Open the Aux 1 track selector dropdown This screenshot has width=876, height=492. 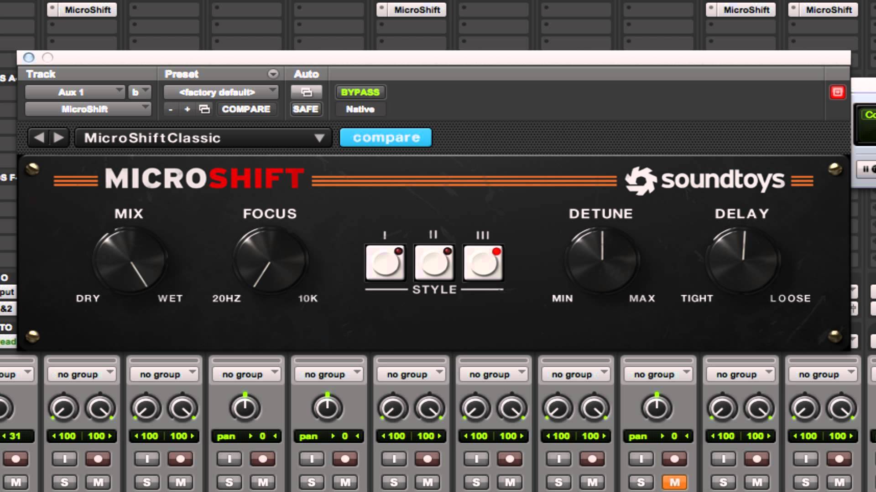point(74,92)
